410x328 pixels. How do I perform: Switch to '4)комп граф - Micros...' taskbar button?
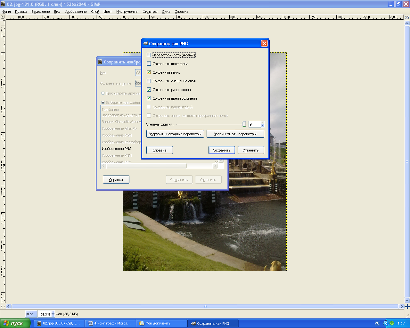coord(110,323)
